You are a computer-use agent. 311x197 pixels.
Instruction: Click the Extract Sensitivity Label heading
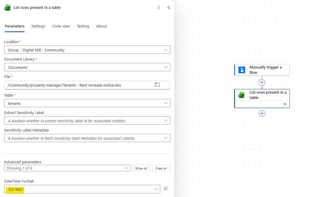tap(24, 113)
